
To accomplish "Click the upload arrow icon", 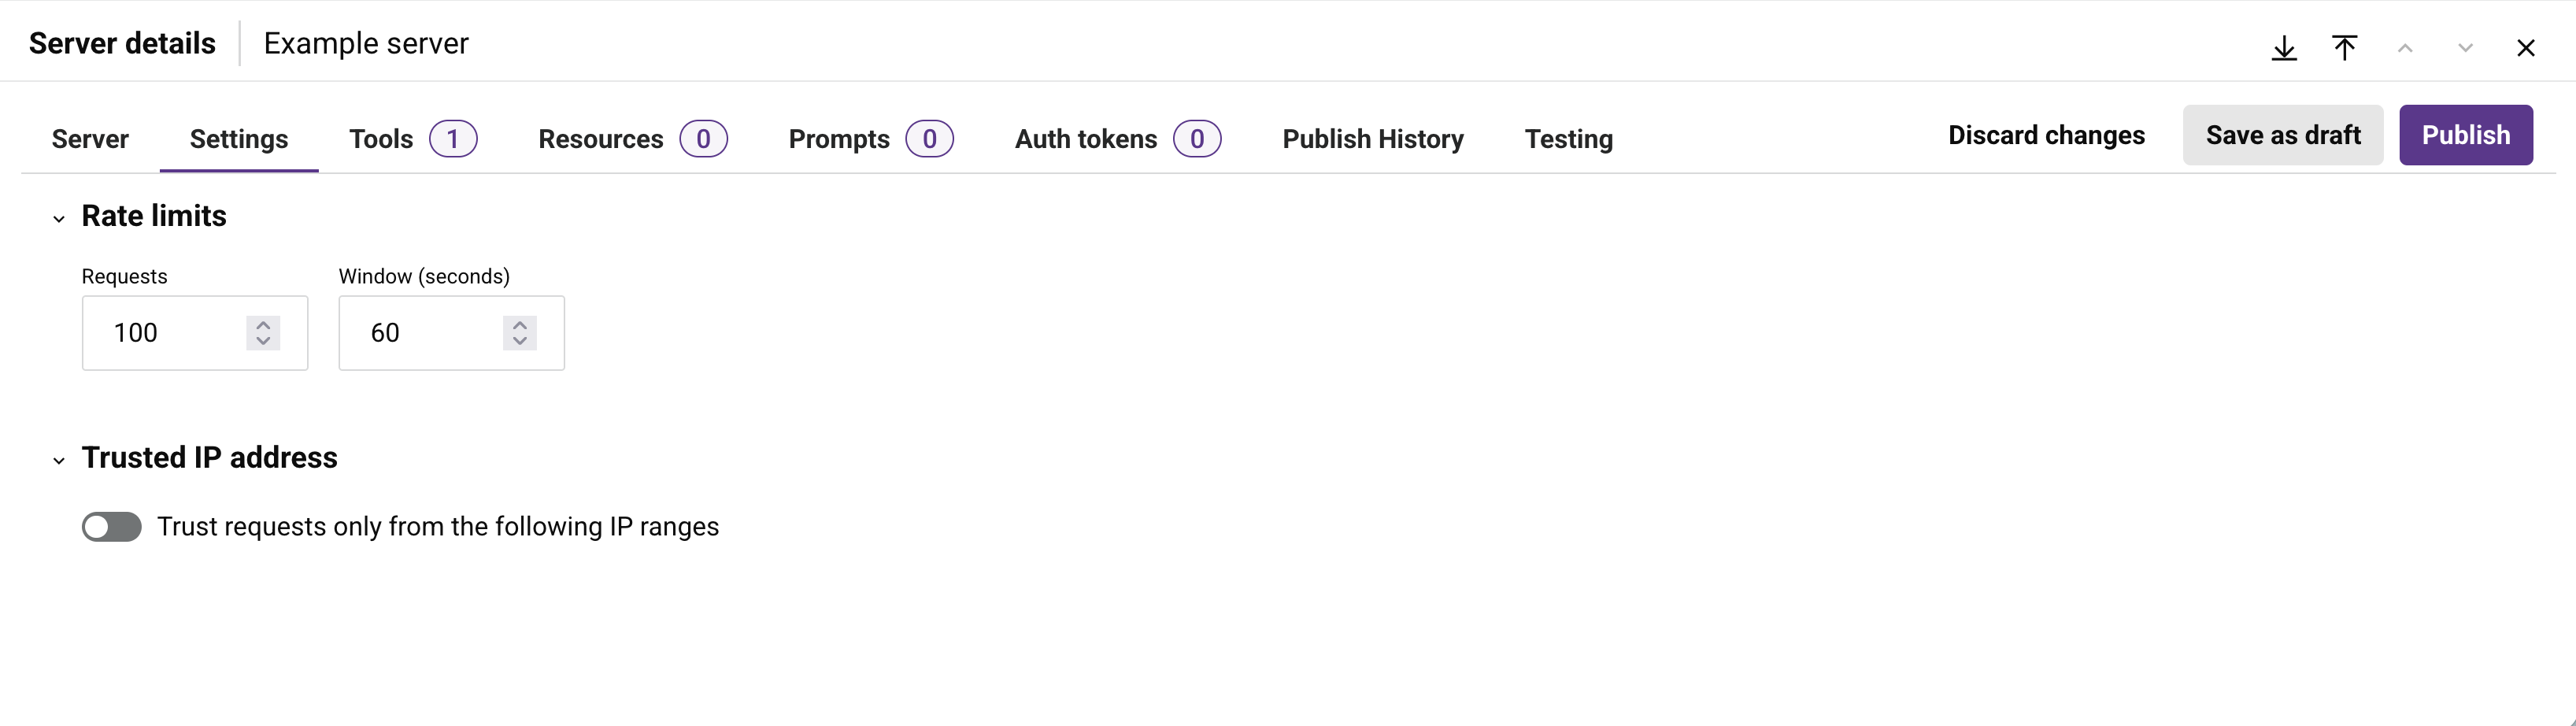I will [2345, 48].
